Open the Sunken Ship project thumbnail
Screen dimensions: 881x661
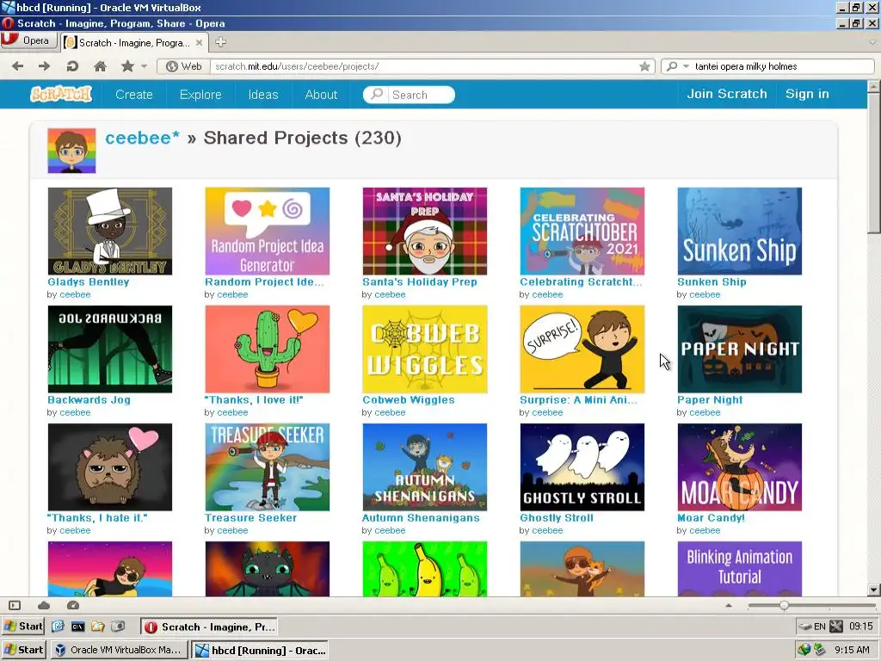pos(739,231)
